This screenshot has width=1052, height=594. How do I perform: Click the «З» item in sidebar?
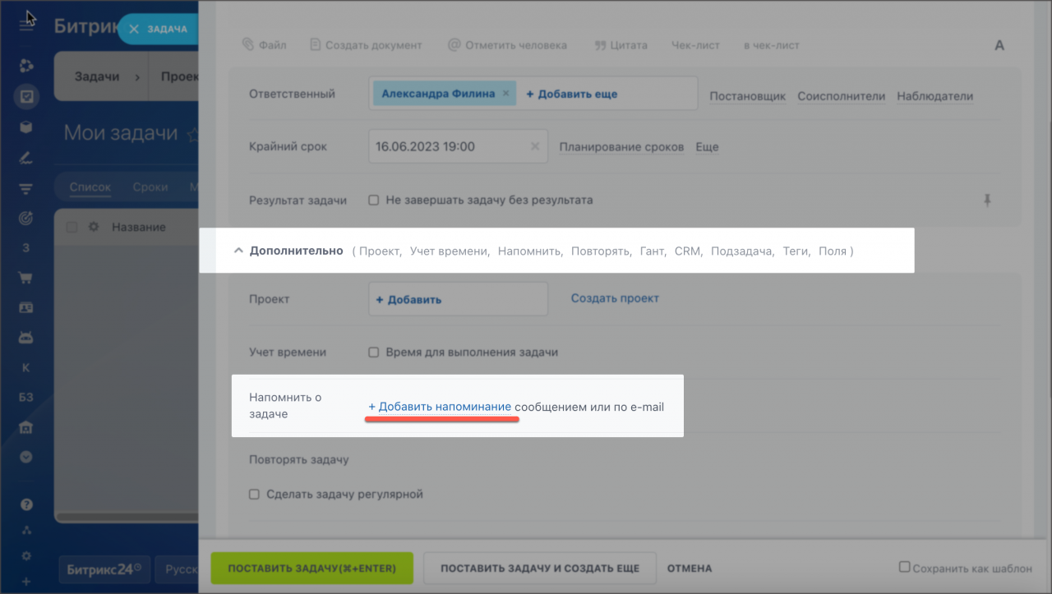tap(26, 248)
